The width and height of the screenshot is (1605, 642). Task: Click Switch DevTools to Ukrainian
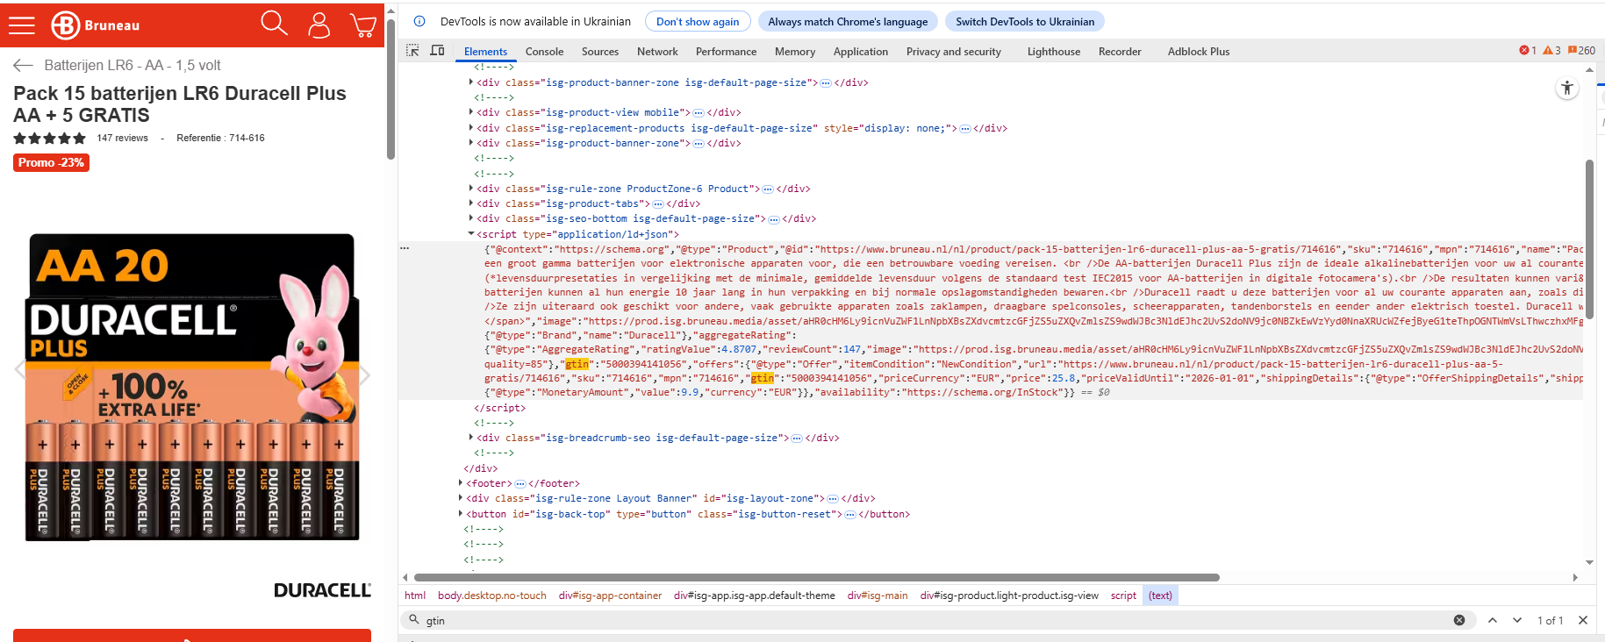pyautogui.click(x=1025, y=21)
